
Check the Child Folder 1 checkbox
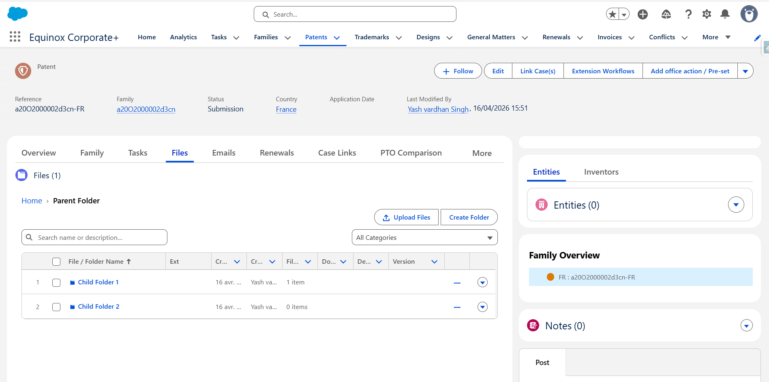pos(56,282)
